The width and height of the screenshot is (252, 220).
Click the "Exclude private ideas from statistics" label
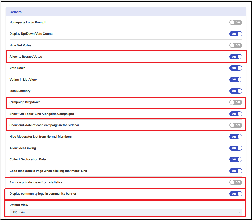tap(36, 182)
